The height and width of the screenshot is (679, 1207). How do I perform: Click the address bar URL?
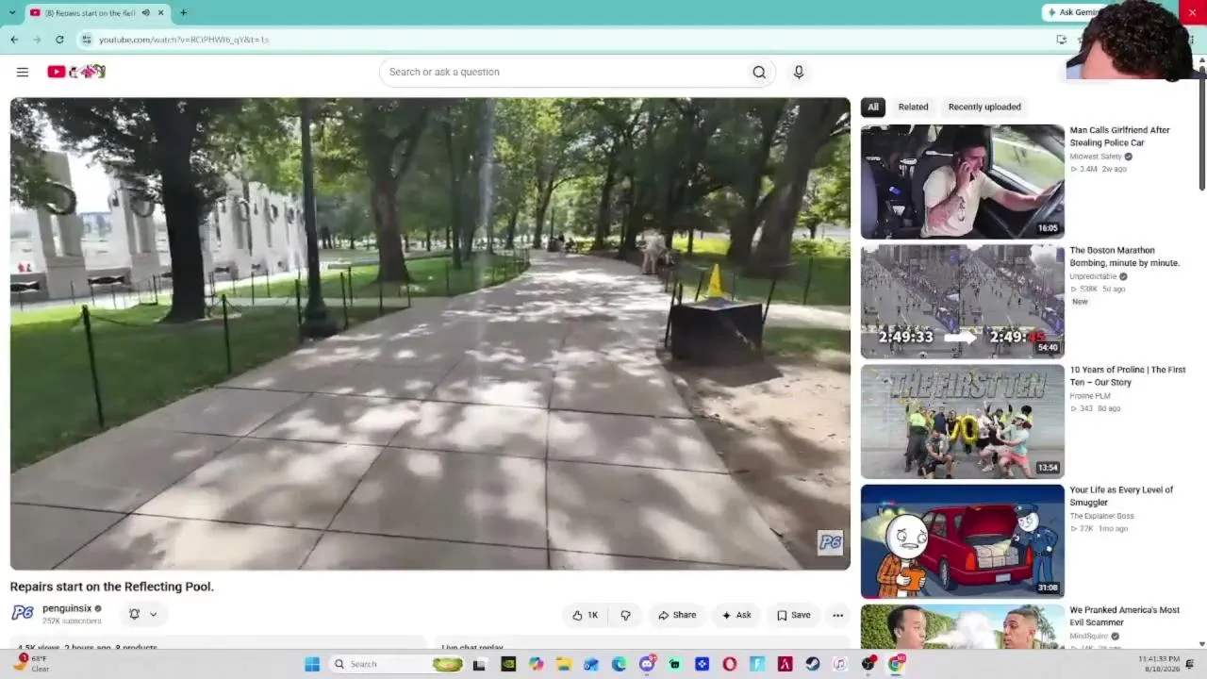184,40
